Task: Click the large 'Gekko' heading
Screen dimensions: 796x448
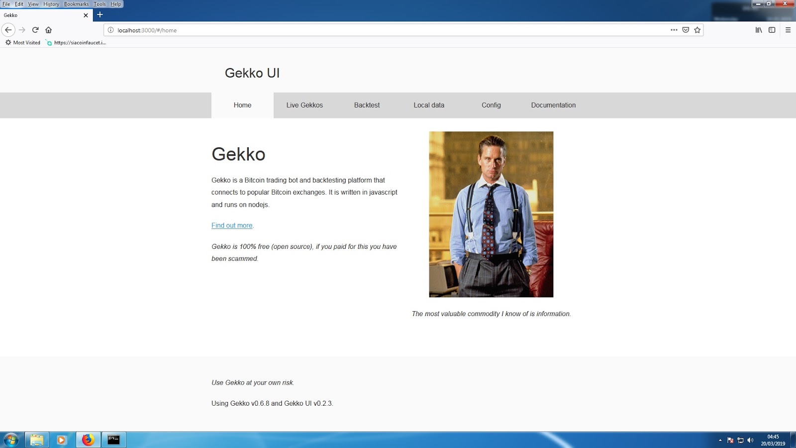Action: coord(238,154)
